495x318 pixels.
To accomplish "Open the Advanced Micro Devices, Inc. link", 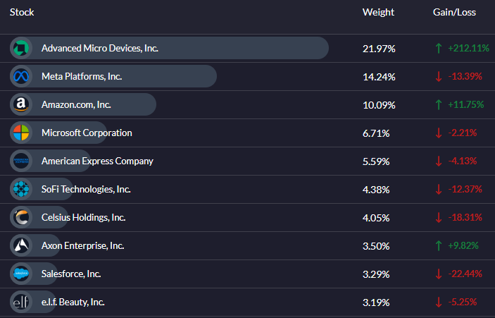I will (100, 48).
